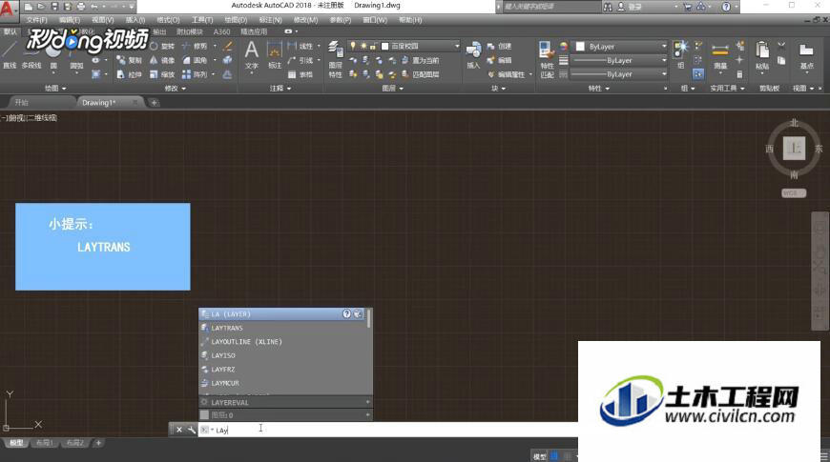Click the 编辑属性 (Edit Attributes) button
Viewport: 830px width, 462px height.
[507, 74]
